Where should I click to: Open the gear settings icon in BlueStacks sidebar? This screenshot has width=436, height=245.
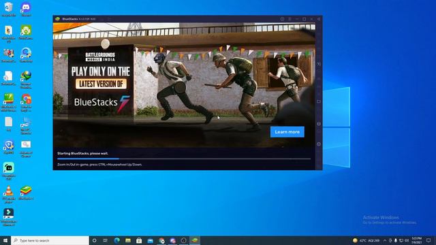[319, 144]
